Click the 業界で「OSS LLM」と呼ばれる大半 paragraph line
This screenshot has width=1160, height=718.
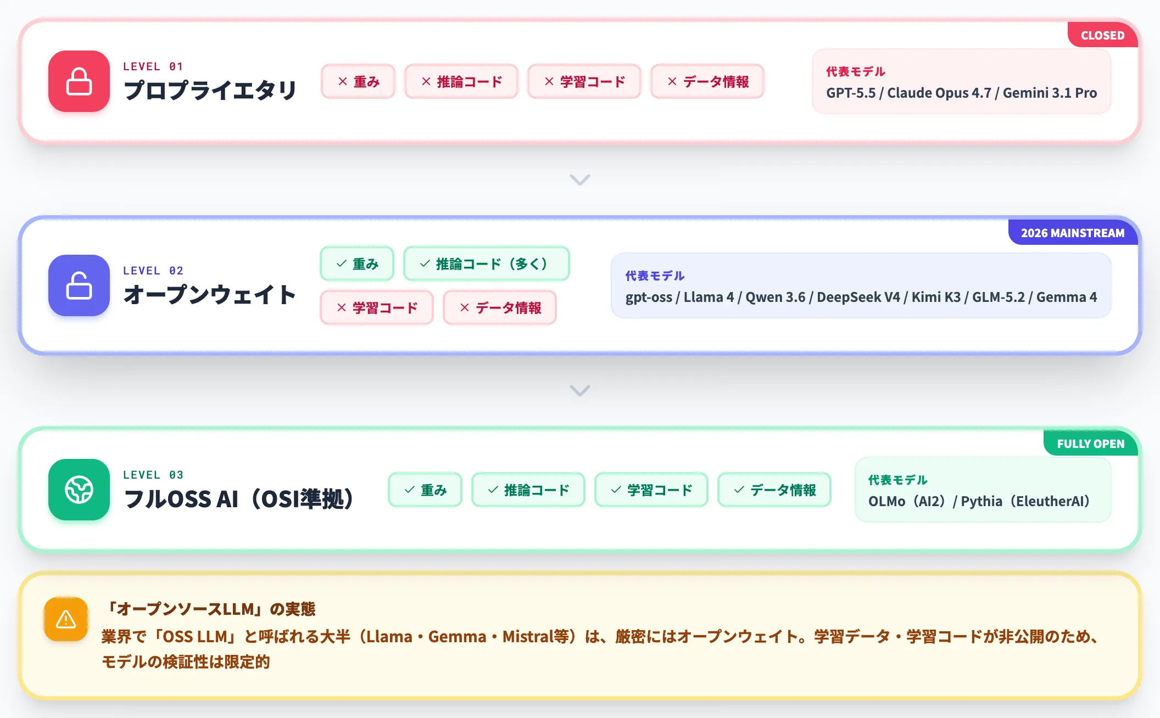pos(601,636)
